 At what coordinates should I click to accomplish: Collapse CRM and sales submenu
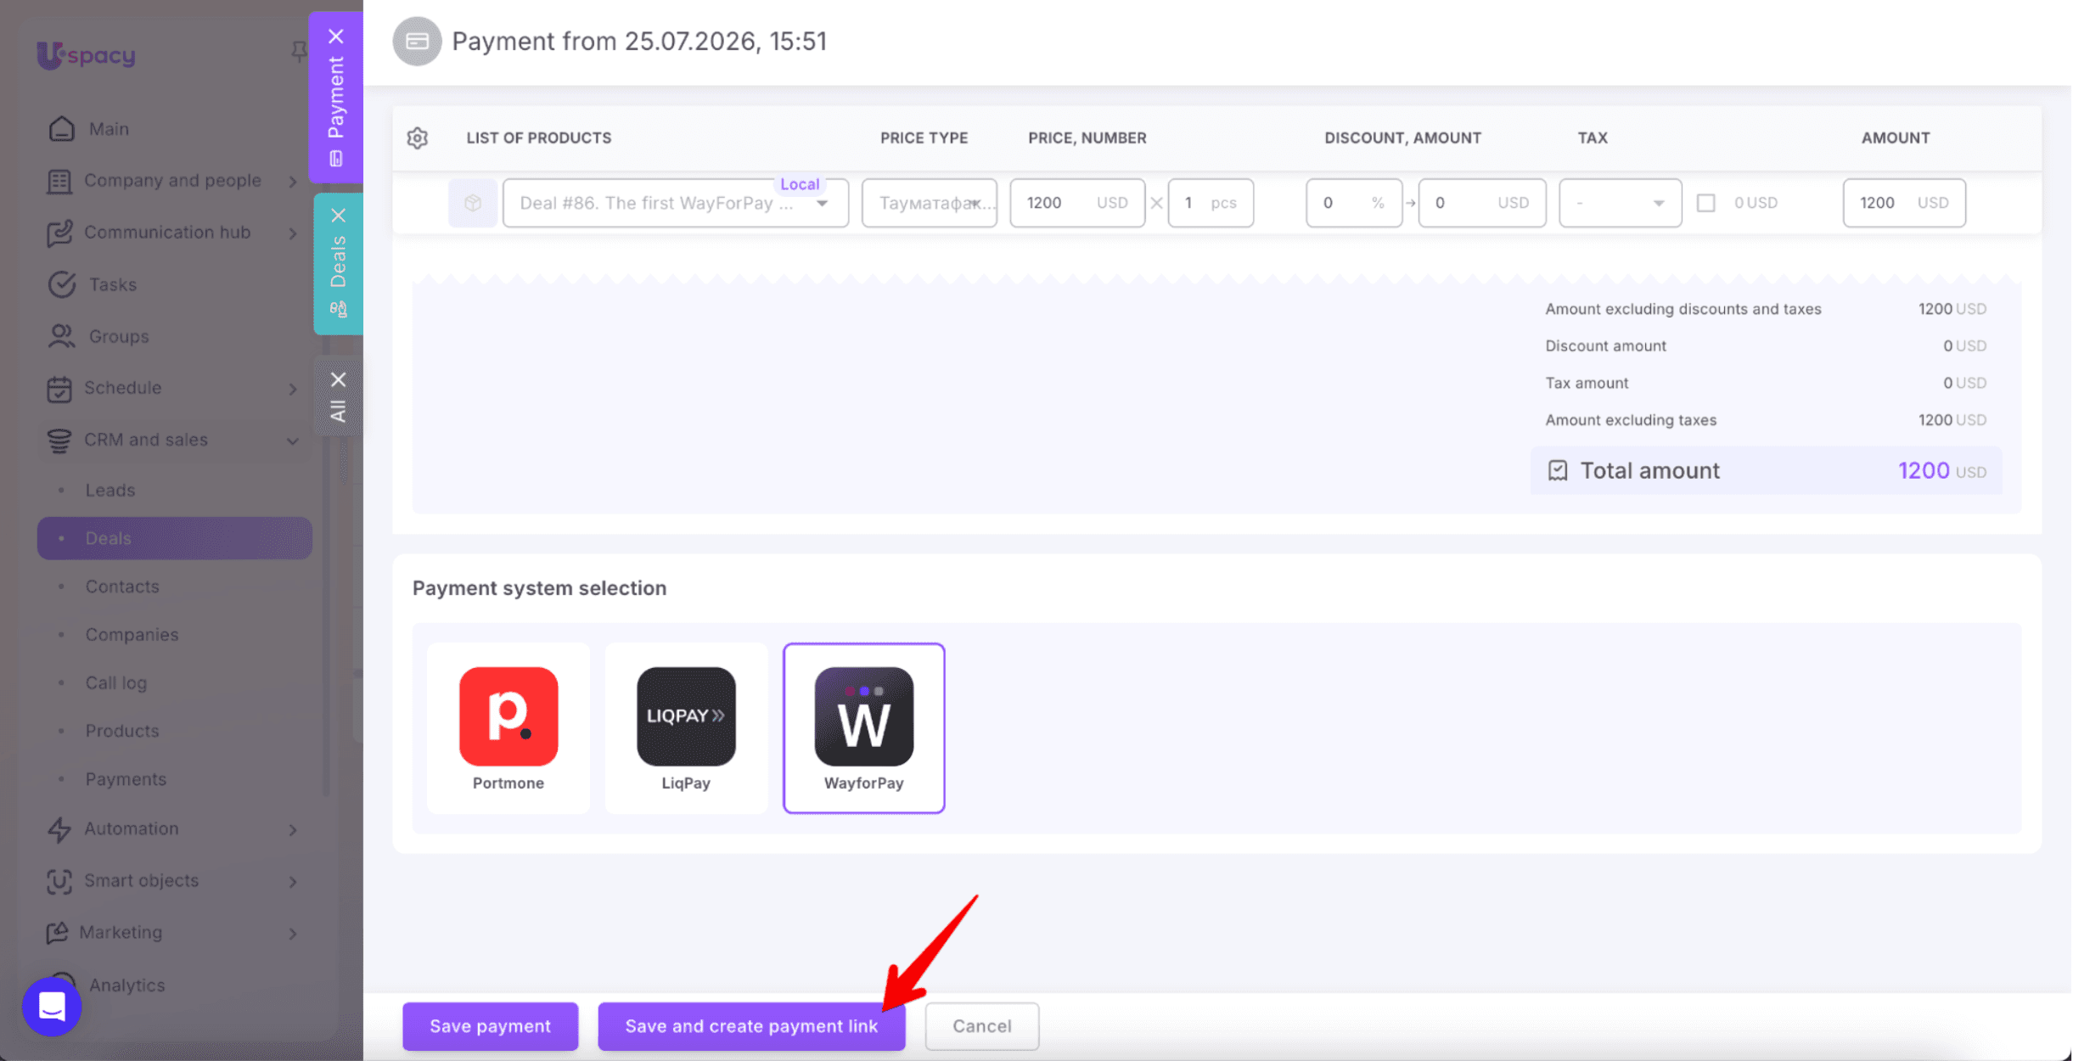click(293, 441)
